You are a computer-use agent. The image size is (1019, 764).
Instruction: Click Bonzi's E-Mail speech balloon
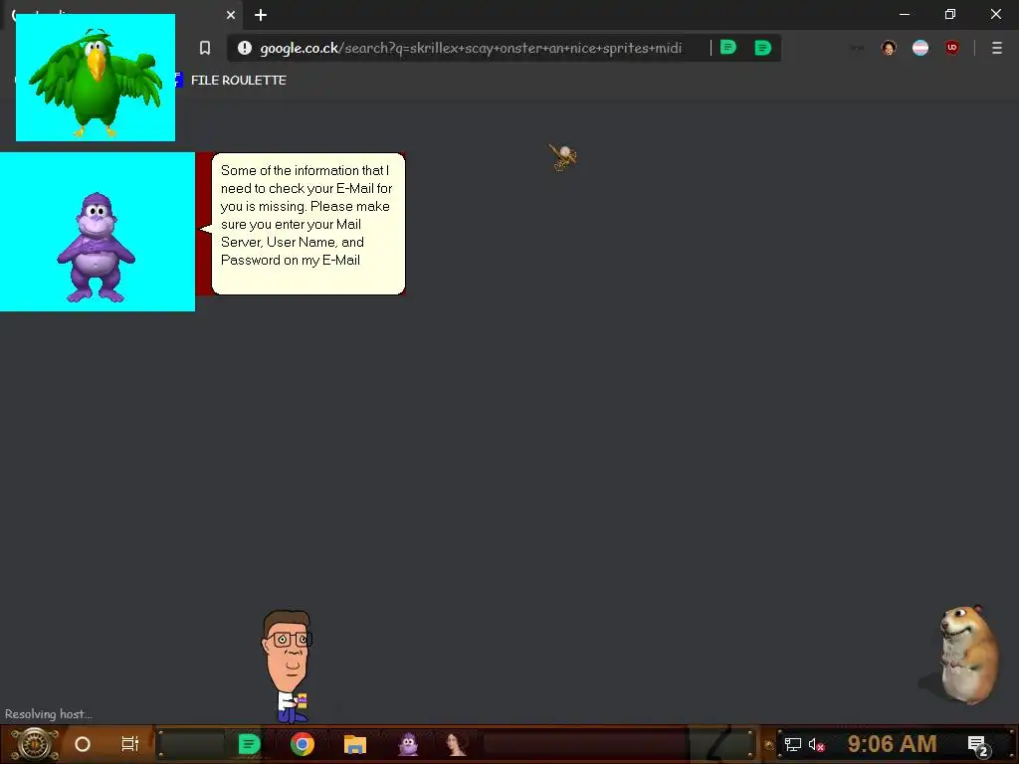[x=308, y=224]
